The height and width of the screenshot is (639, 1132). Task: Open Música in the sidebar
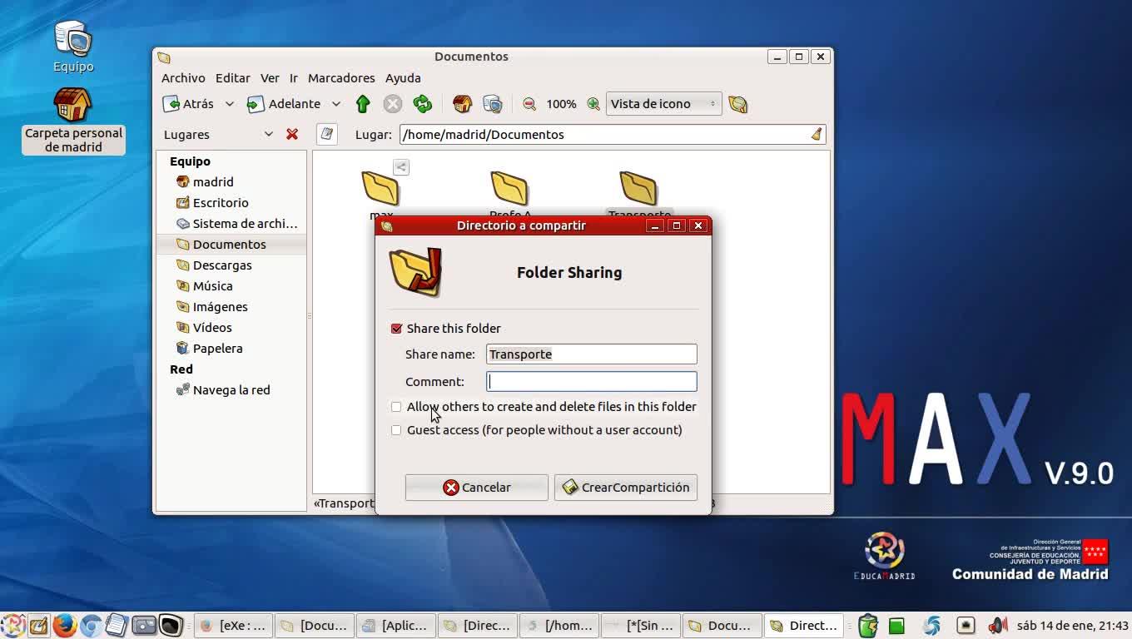(231, 286)
